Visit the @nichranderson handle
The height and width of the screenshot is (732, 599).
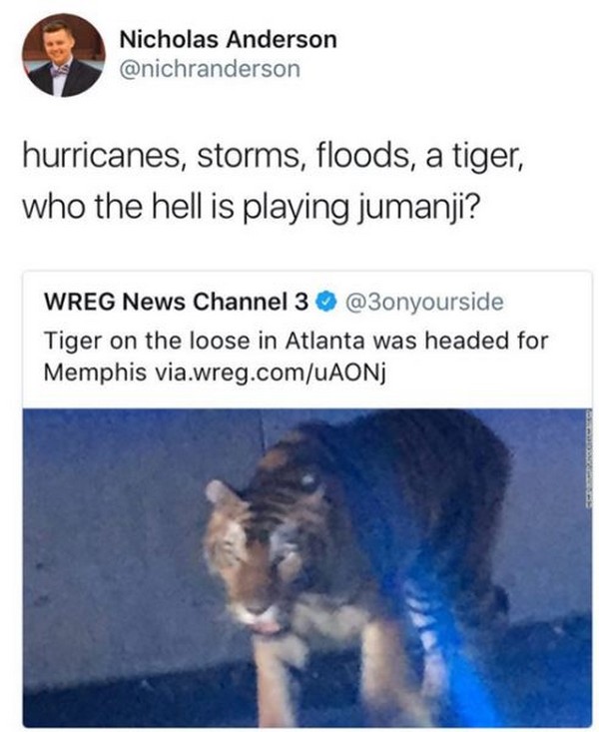click(x=210, y=69)
